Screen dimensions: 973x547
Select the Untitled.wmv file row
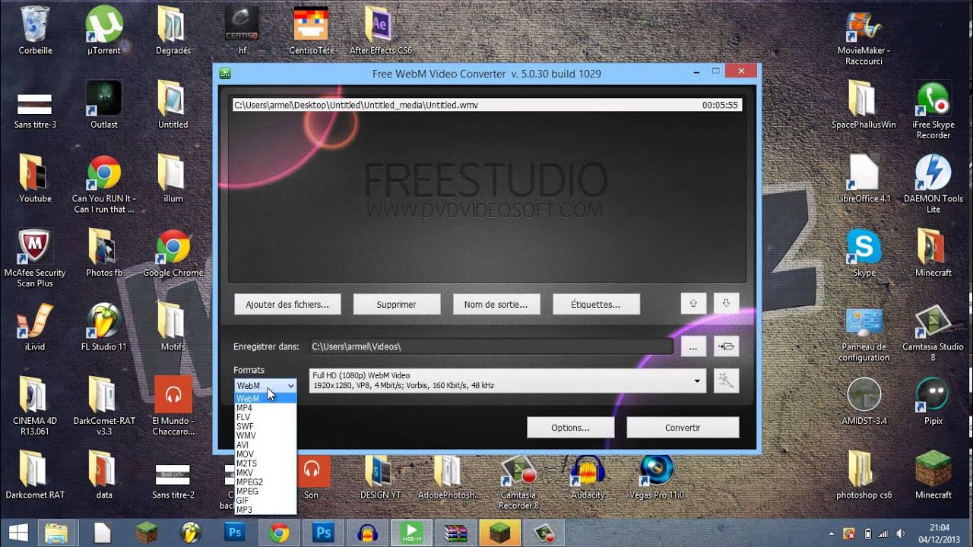(x=487, y=105)
